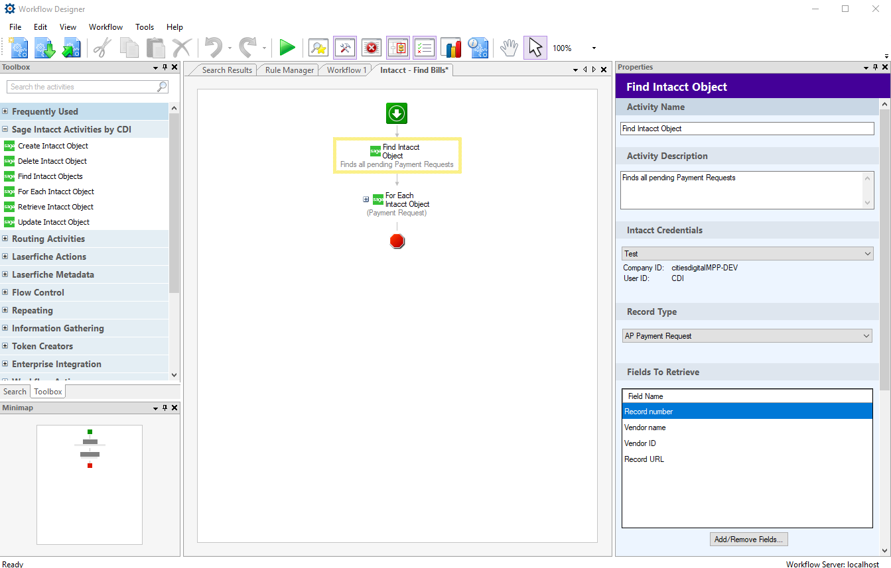Click the New Workflow toolbar icon
Screen dimensions: 891x568
19,48
